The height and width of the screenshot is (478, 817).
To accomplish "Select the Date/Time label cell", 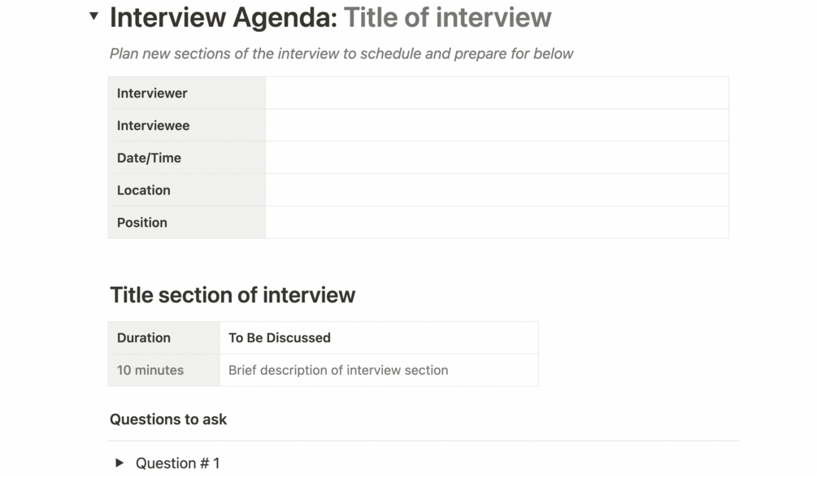I will pos(186,158).
